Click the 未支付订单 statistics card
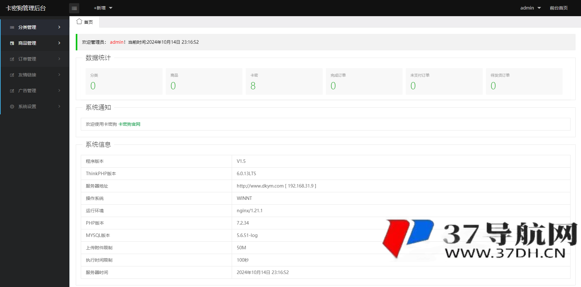The image size is (581, 287). pyautogui.click(x=444, y=81)
